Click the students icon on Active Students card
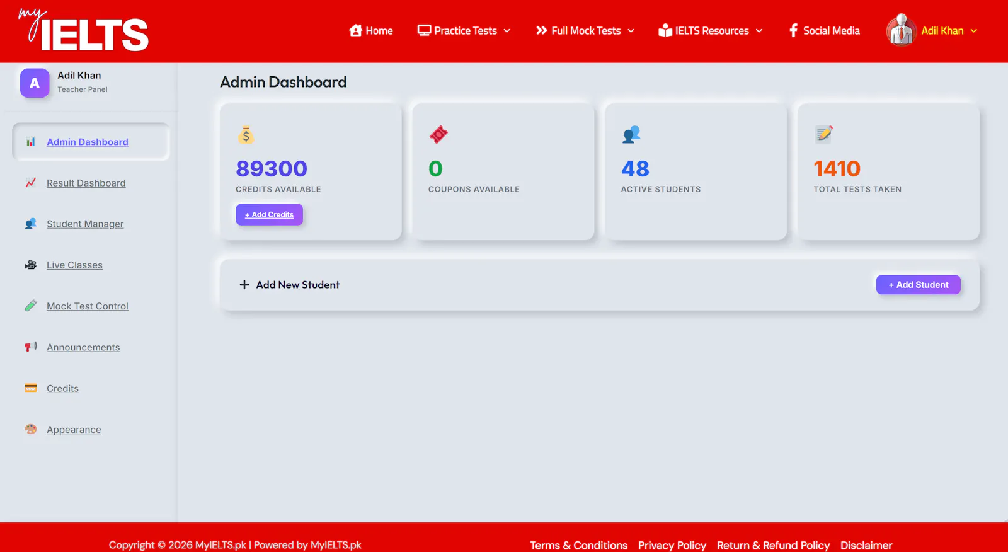Screen dimensions: 1008x552 coord(631,134)
